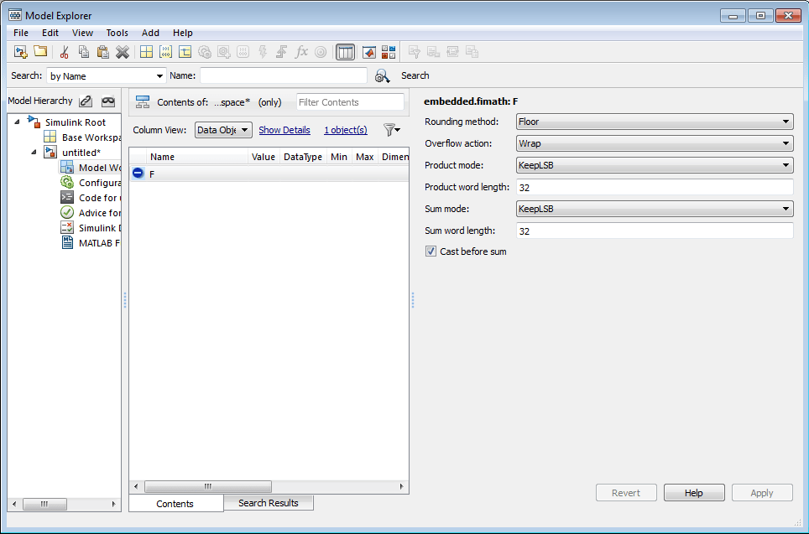Click the lightning bolt Add Event icon
The height and width of the screenshot is (534, 809).
[263, 52]
